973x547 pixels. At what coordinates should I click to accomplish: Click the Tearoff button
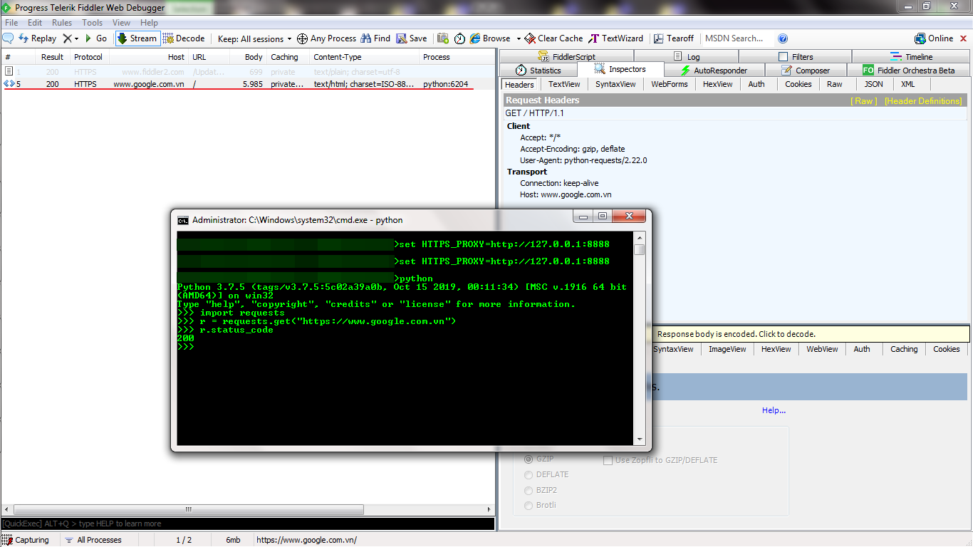tap(674, 38)
